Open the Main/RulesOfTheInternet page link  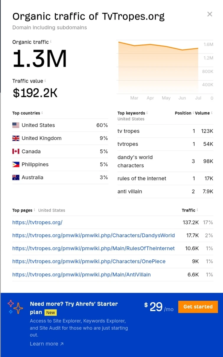(93, 248)
